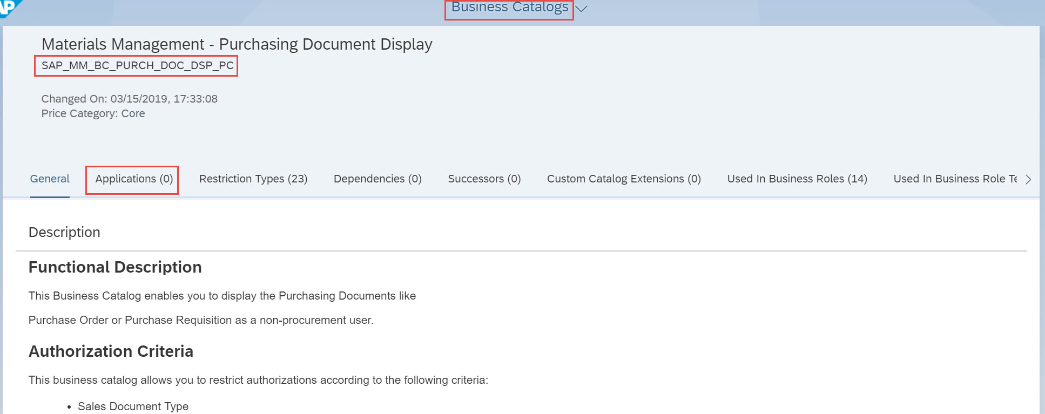Open Used In Business Roles (14) tab
This screenshot has width=1045, height=414.
tap(797, 179)
